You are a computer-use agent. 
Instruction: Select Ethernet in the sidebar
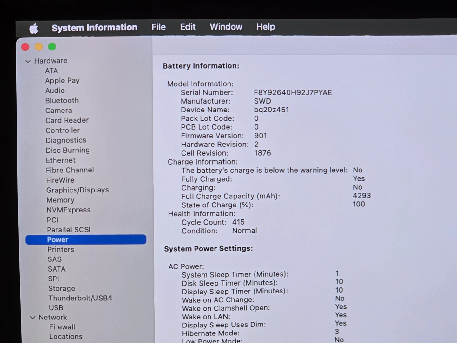[61, 160]
